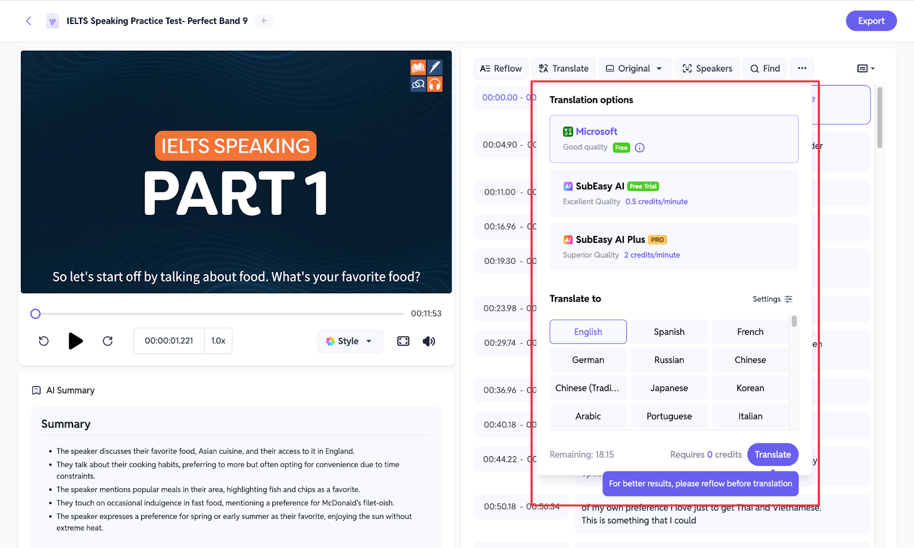914x548 pixels.
Task: Choose Japanese as target language
Action: 669,388
